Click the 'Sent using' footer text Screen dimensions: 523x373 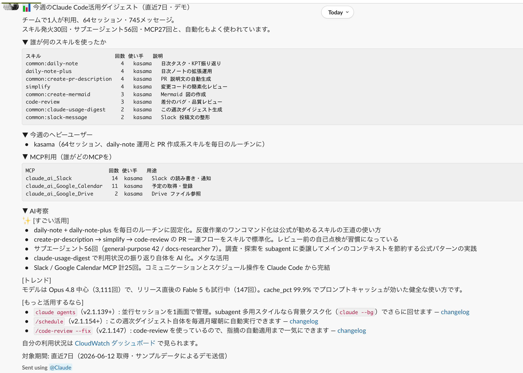pyautogui.click(x=35, y=368)
